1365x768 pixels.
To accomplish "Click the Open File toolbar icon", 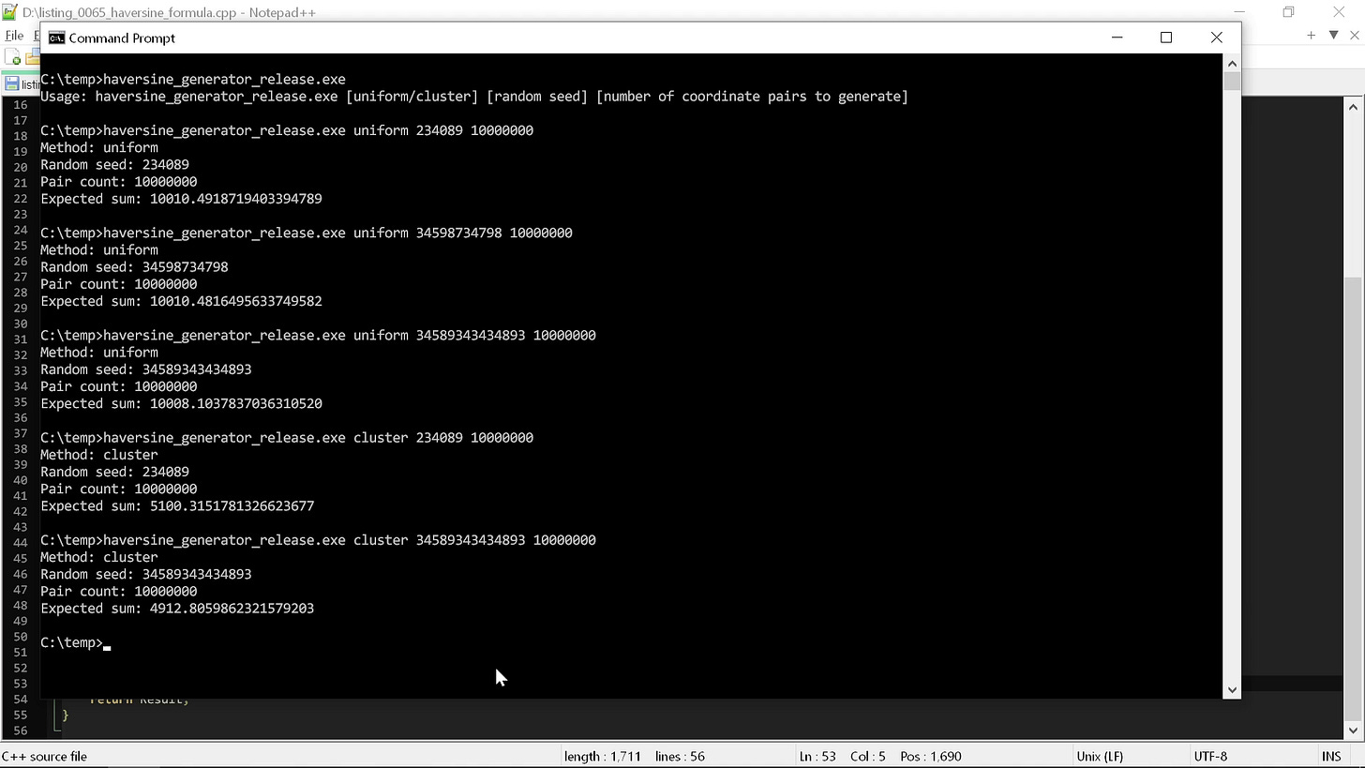I will 32,56.
